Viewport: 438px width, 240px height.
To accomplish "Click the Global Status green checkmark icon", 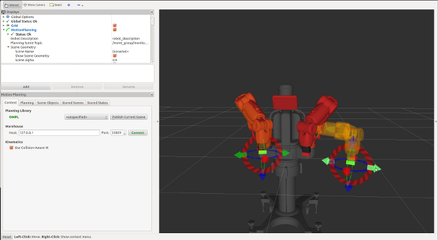I will pos(8,21).
